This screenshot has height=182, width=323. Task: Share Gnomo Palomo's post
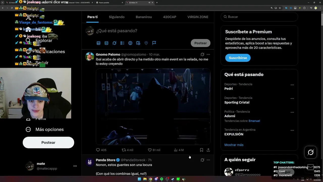pyautogui.click(x=208, y=150)
